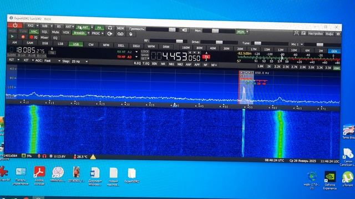Choose the 2.7K filter bandwidth

click(x=294, y=67)
